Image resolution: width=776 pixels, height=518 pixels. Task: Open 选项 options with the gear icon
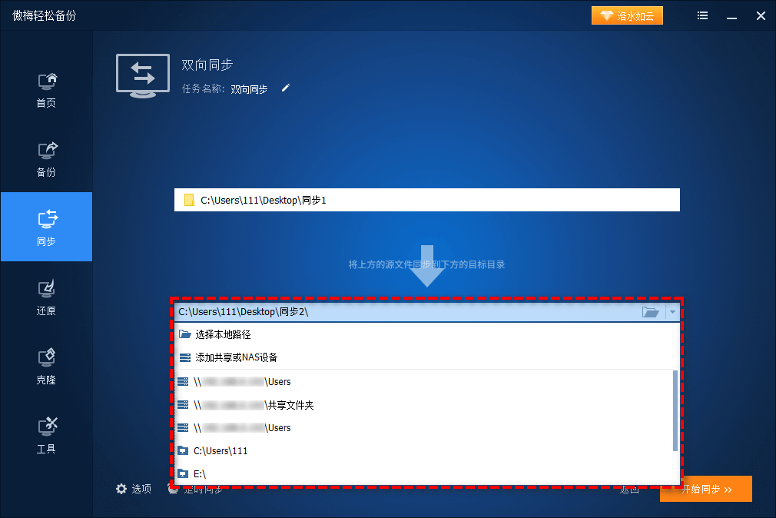(x=133, y=488)
